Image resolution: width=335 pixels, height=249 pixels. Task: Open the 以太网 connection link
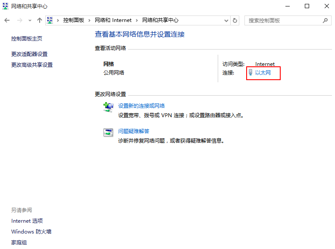263,73
